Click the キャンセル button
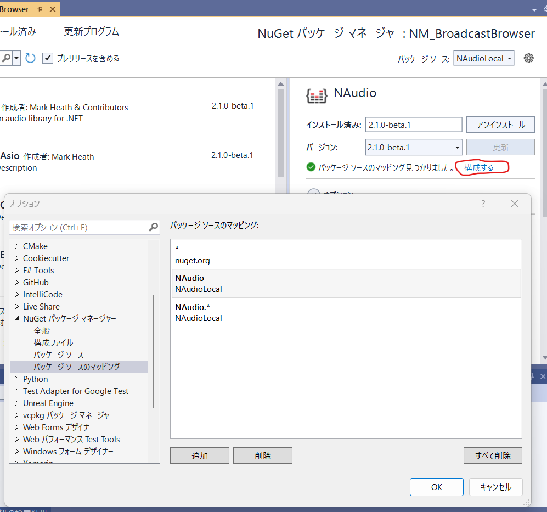The image size is (547, 512). point(496,487)
